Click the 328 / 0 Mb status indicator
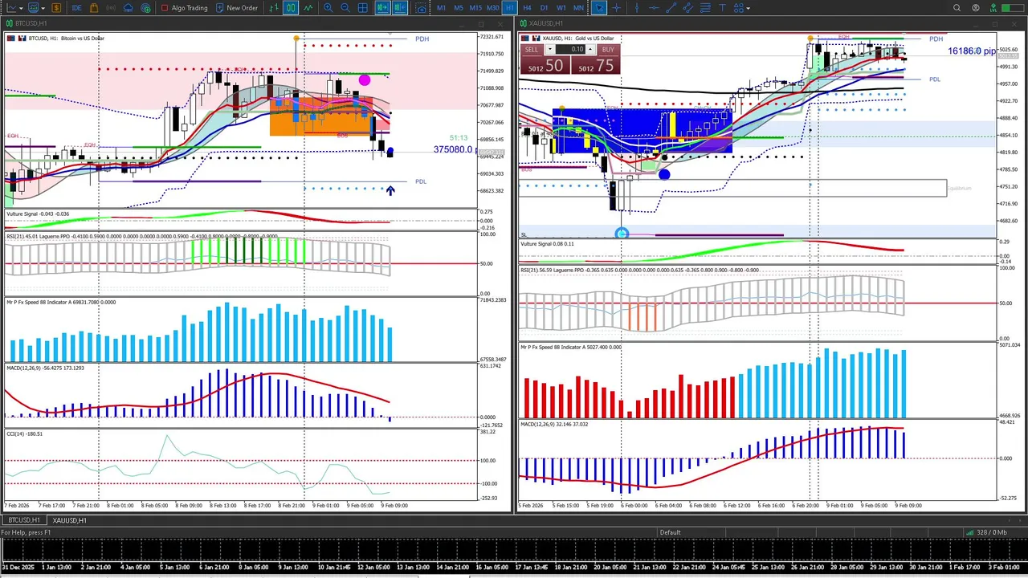Image resolution: width=1028 pixels, height=578 pixels. coord(986,532)
